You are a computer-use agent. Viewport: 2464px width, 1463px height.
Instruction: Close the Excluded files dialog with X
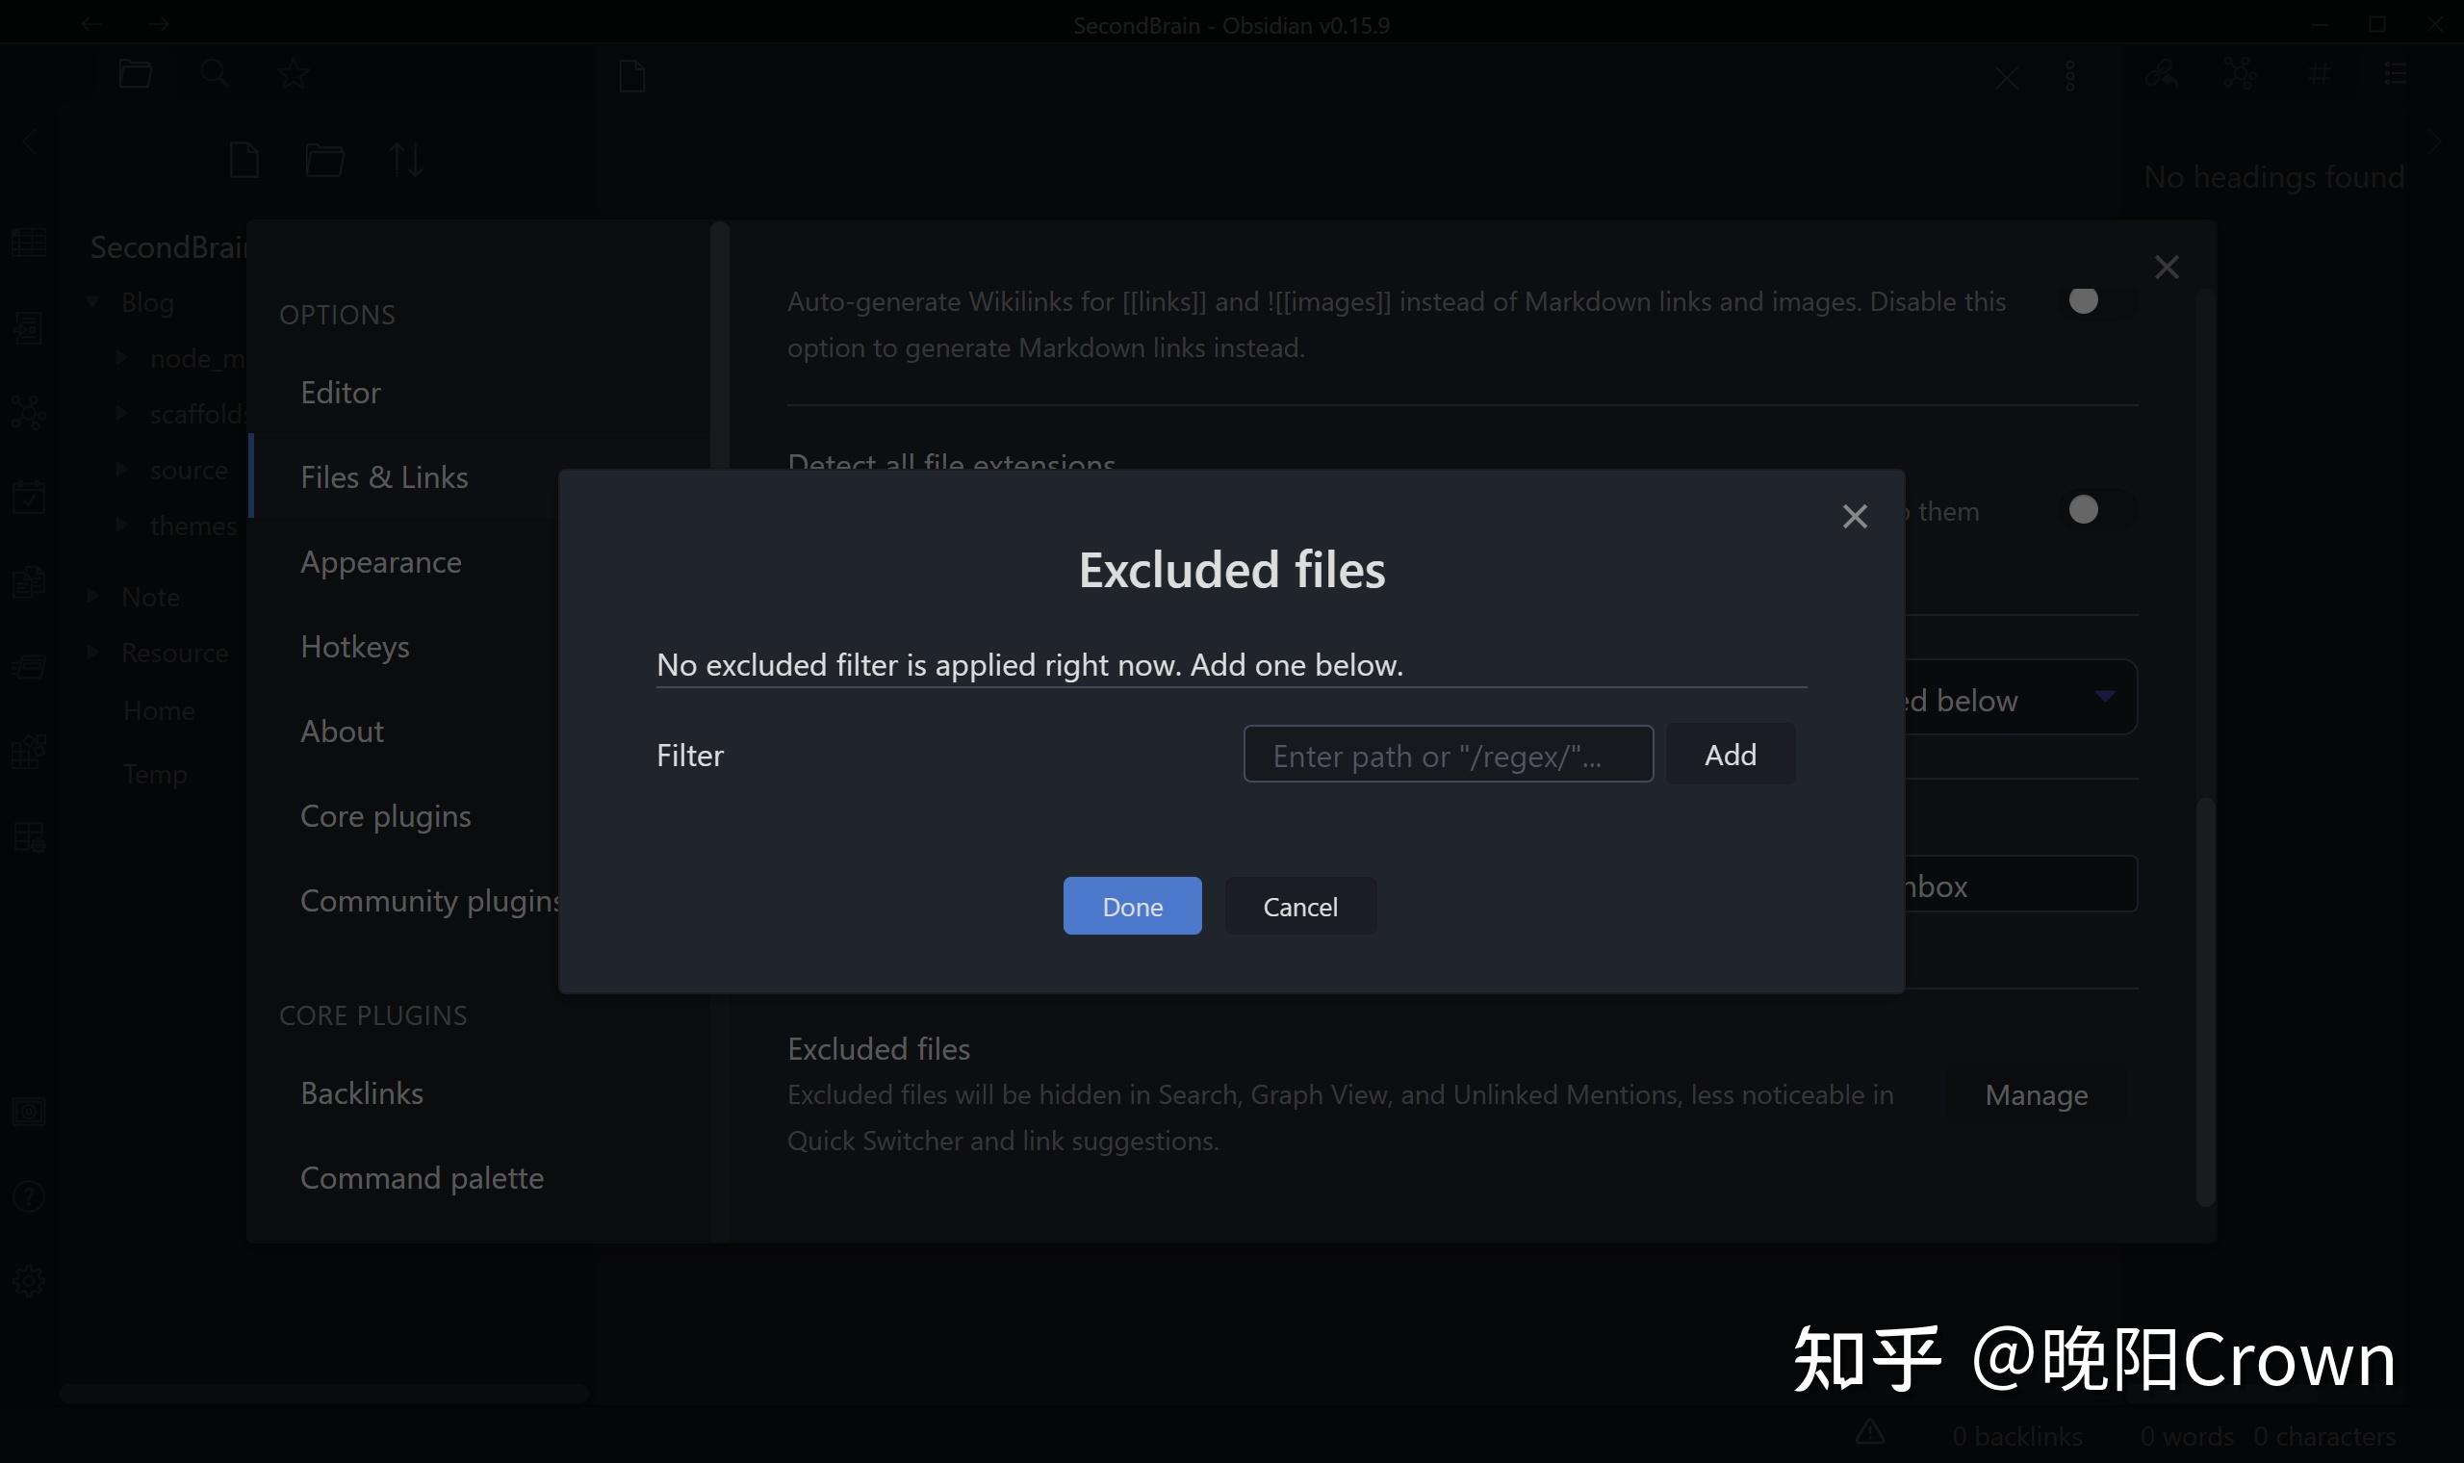coord(1854,516)
